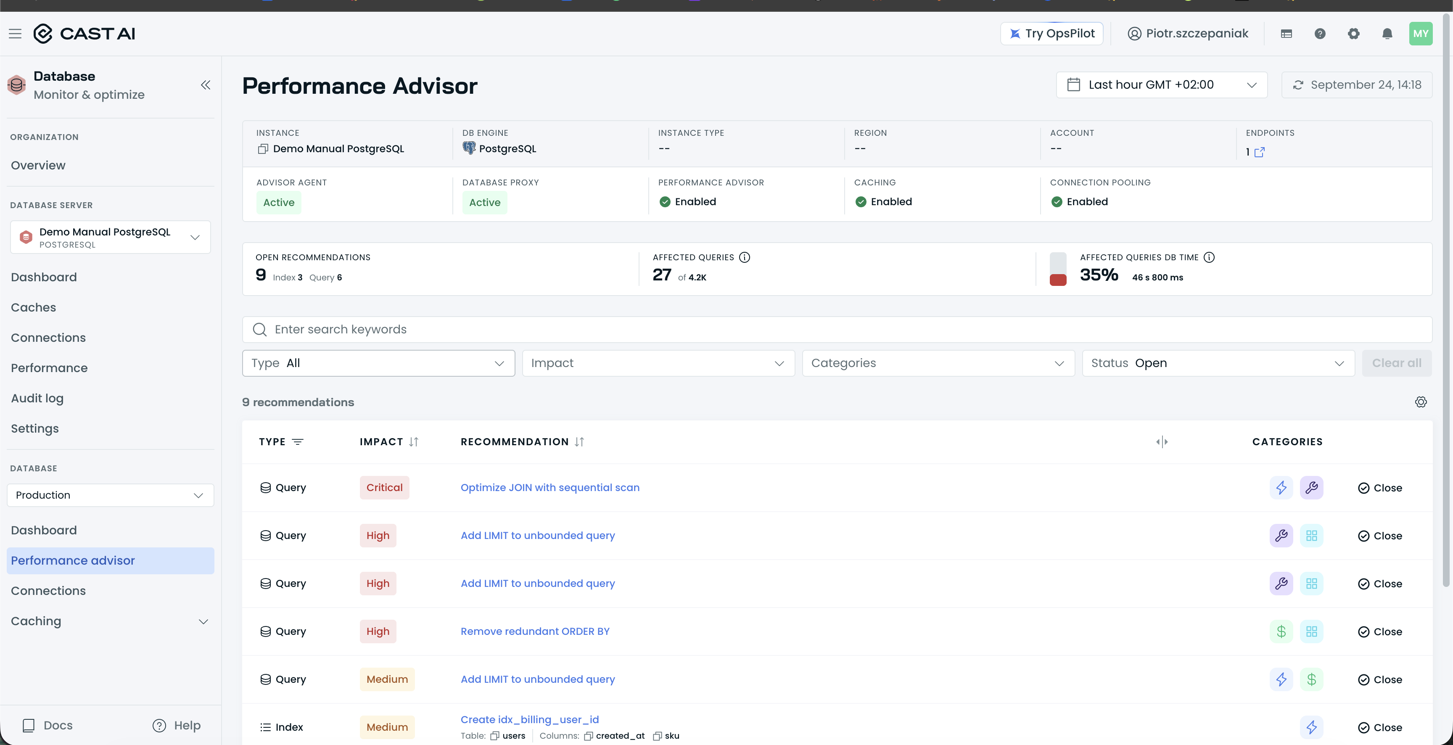Open the Impact filter dropdown
The width and height of the screenshot is (1453, 745).
[x=658, y=363]
